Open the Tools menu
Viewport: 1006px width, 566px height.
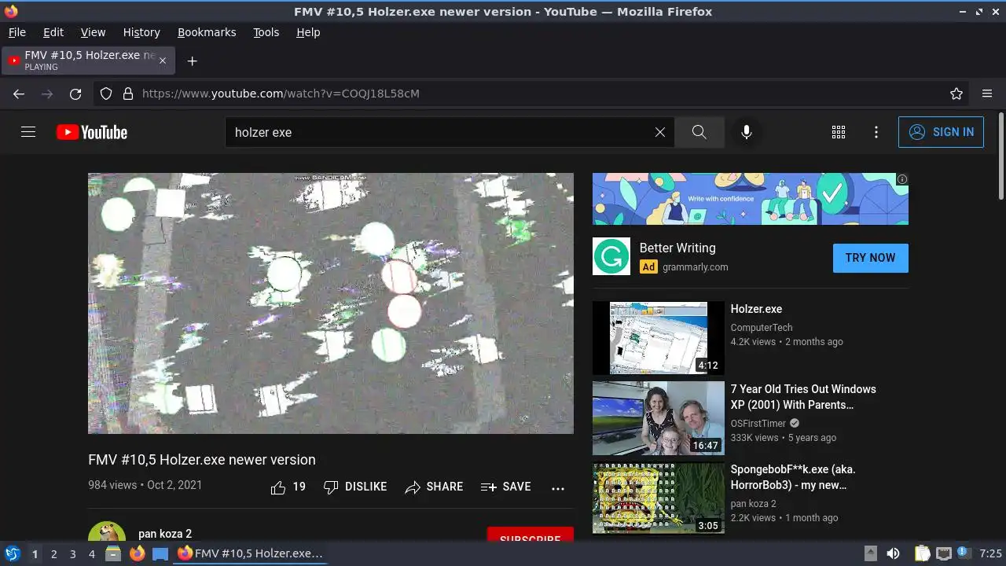click(266, 32)
